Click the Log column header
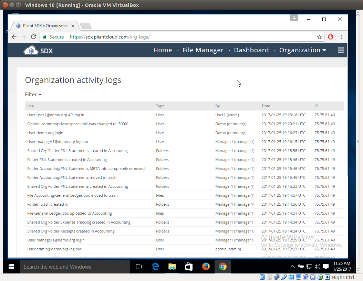This screenshot has width=363, height=281. (30, 106)
